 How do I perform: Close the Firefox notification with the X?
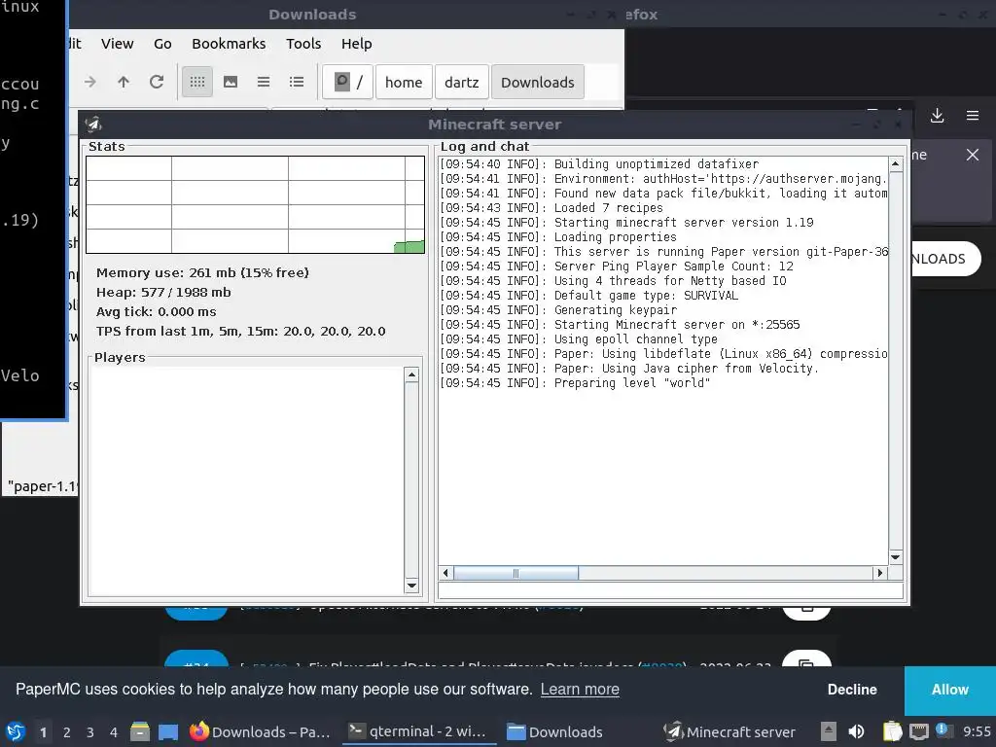[973, 155]
